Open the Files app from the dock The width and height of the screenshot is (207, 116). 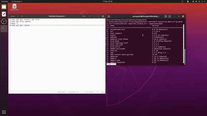click(4, 7)
